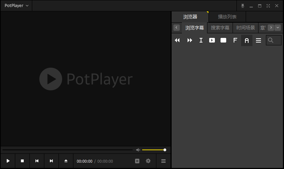Adjust the yellow volume slider
The image size is (284, 169).
point(154,150)
